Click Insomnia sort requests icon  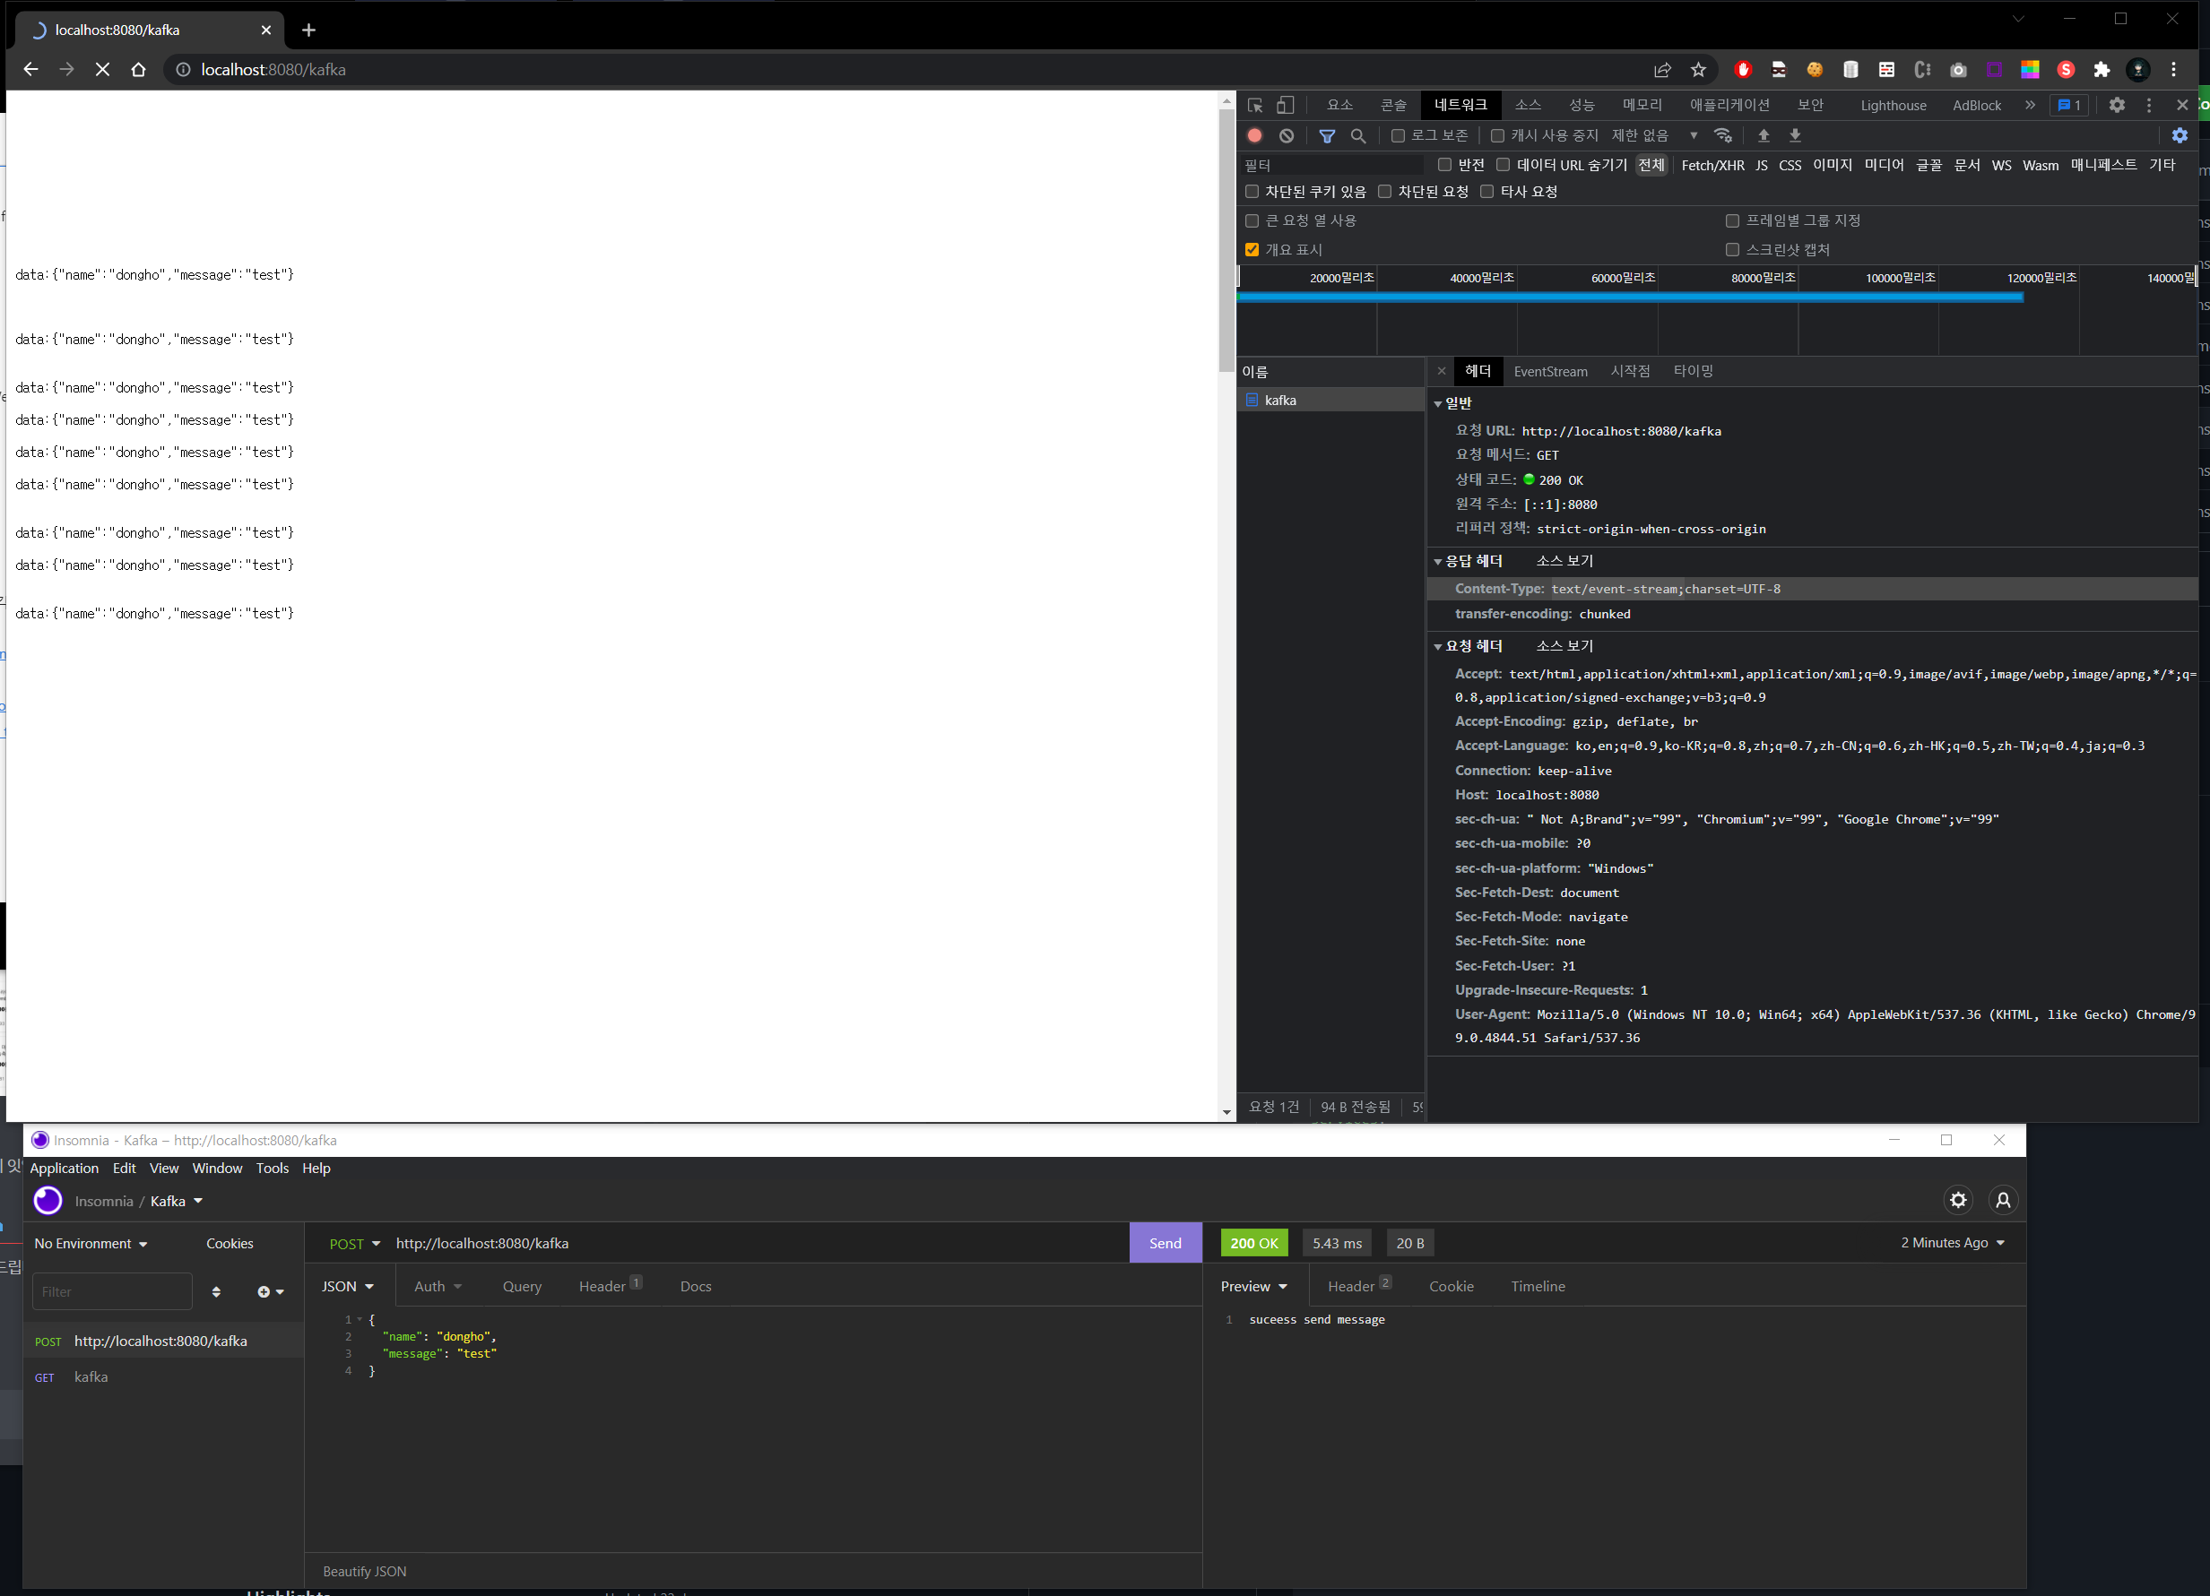(216, 1291)
